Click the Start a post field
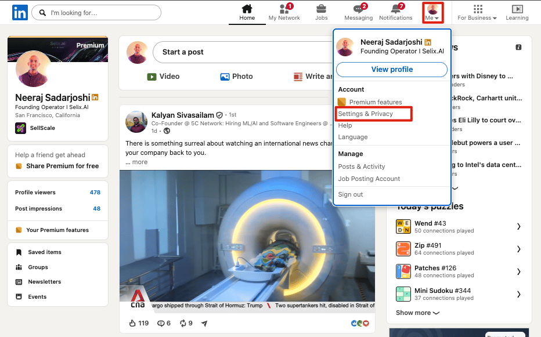Image resolution: width=541 pixels, height=337 pixels. (x=241, y=52)
